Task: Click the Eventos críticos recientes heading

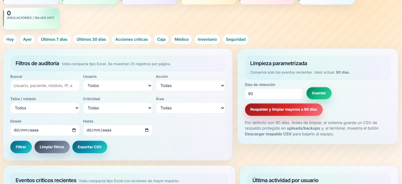Action: [x=46, y=180]
